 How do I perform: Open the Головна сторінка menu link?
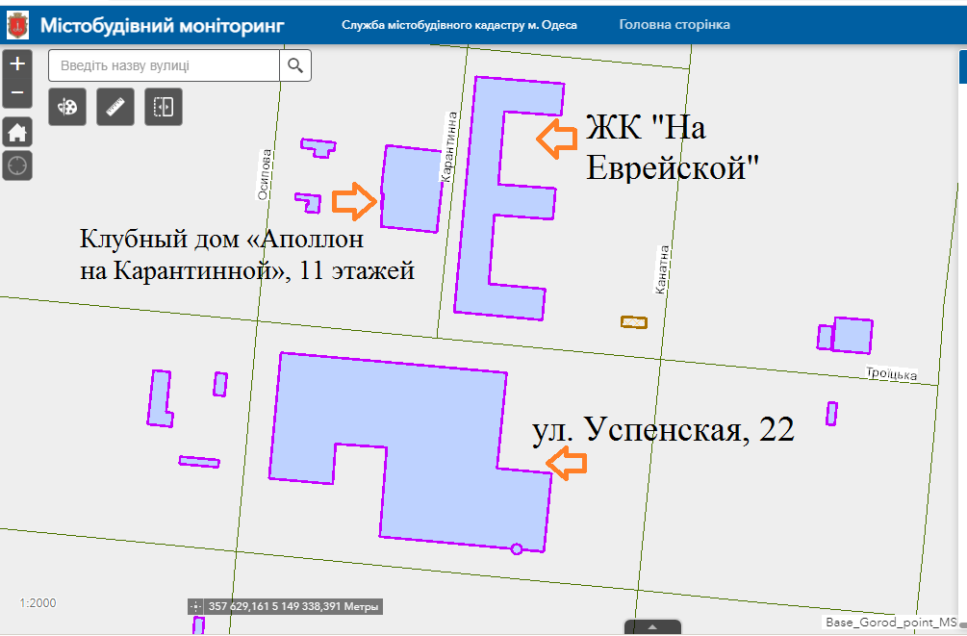coord(674,24)
